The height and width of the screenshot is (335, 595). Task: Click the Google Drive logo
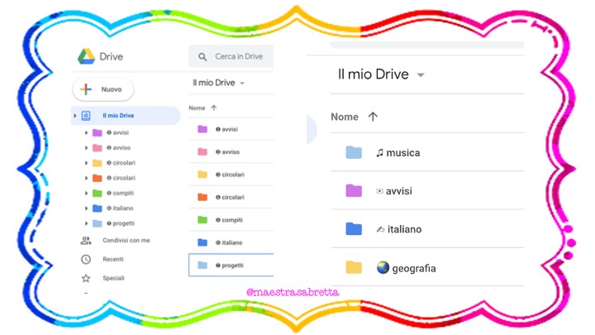[86, 56]
